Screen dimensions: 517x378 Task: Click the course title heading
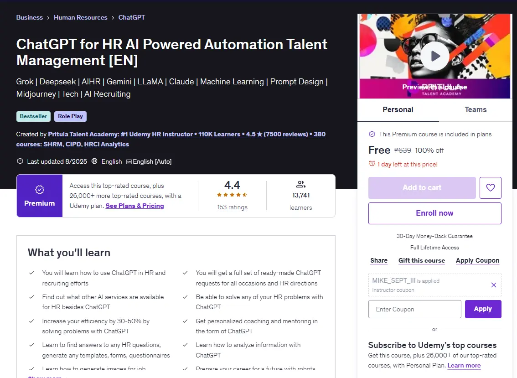(172, 52)
